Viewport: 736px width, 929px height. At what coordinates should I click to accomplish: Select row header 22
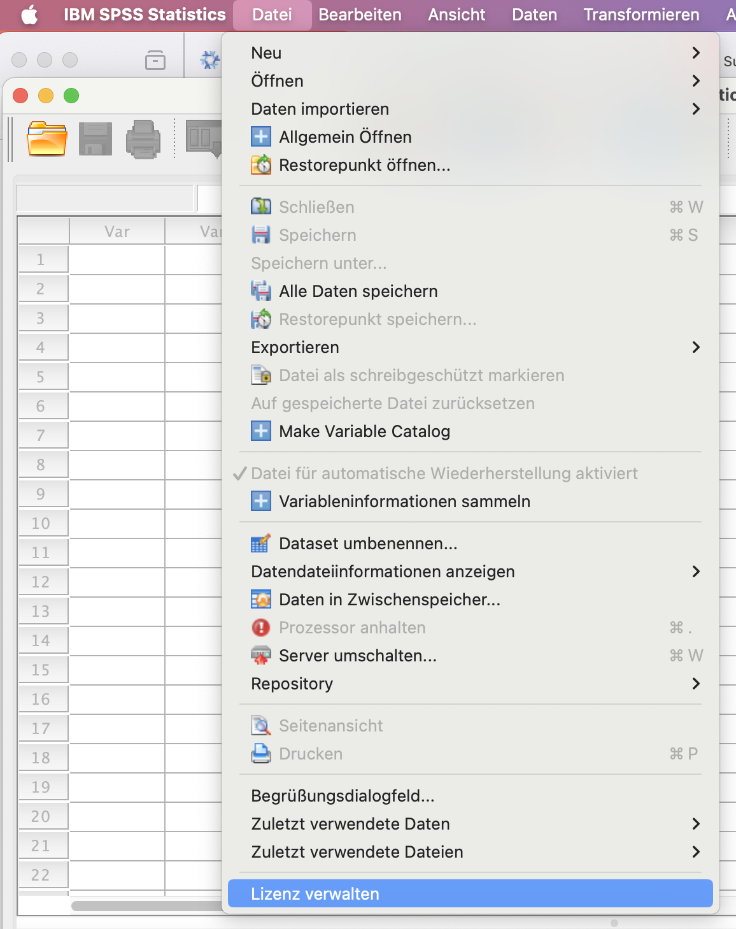43,875
